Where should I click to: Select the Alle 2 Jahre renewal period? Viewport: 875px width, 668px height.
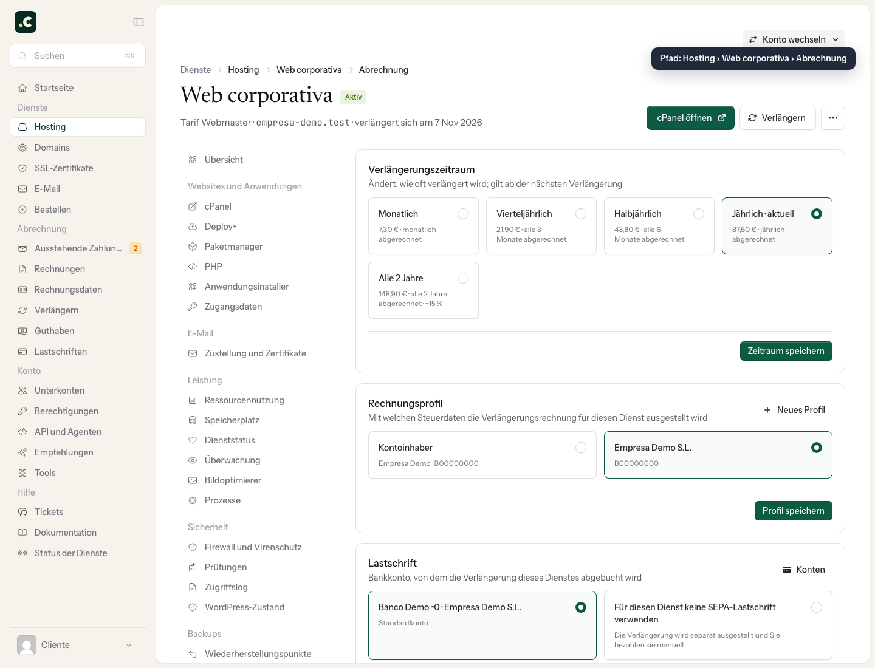click(x=424, y=290)
